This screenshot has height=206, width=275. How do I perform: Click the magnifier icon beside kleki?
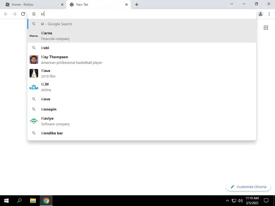click(34, 48)
